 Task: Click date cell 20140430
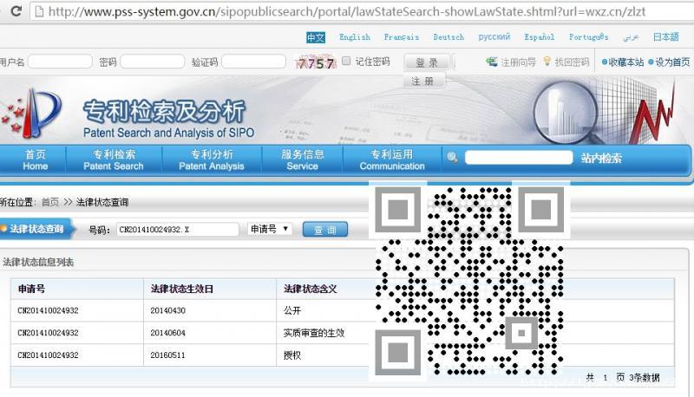coord(167,310)
